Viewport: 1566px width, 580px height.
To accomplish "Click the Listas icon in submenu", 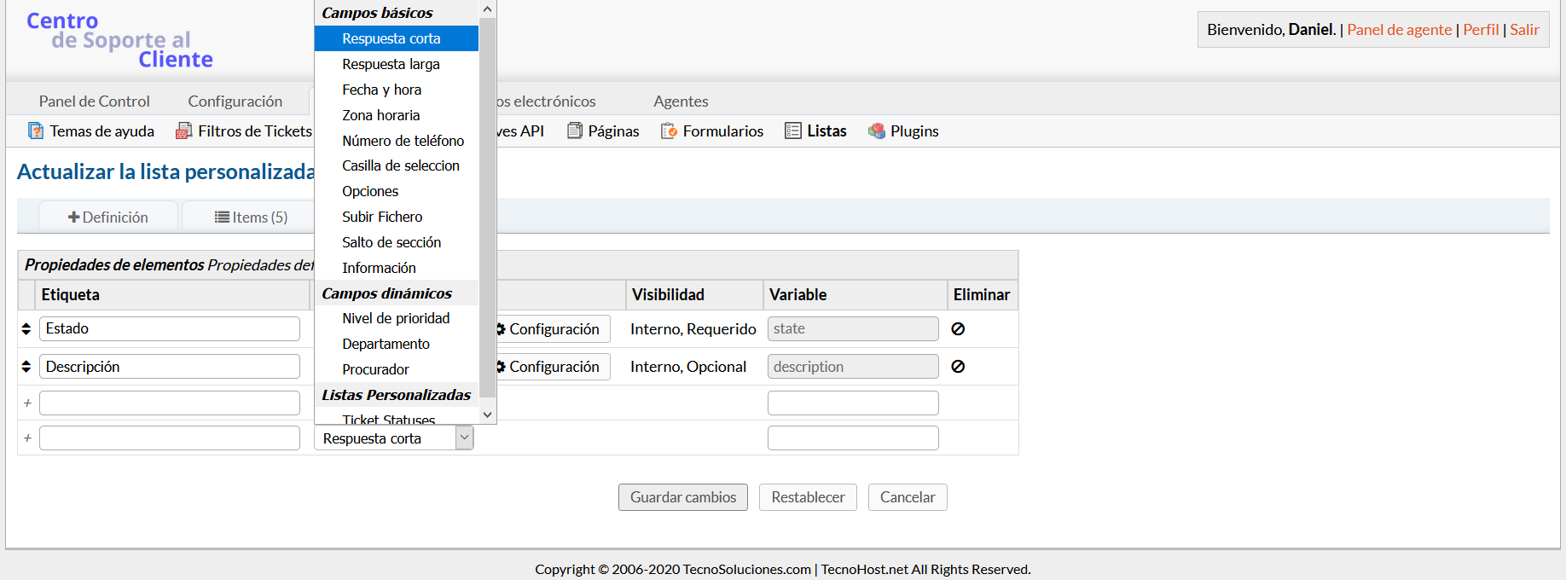I will point(793,130).
